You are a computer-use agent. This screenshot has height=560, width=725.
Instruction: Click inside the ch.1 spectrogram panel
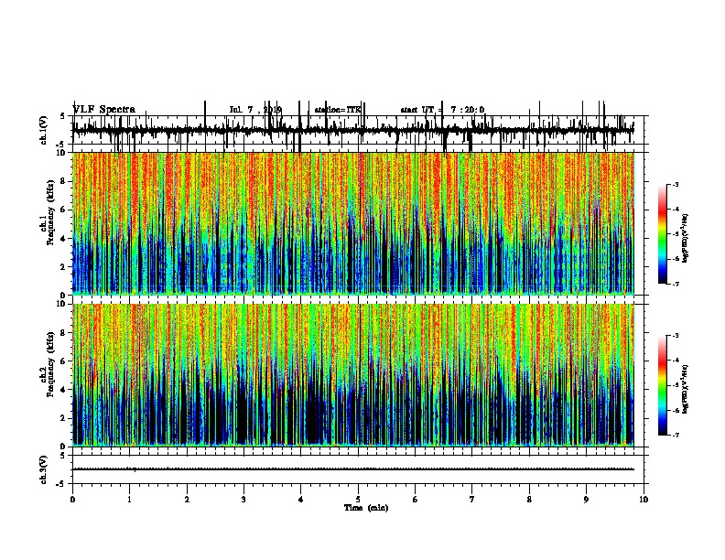tap(353, 223)
